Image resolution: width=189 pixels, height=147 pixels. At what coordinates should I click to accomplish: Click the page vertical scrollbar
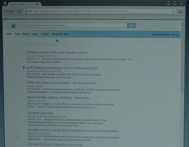pyautogui.click(x=182, y=57)
